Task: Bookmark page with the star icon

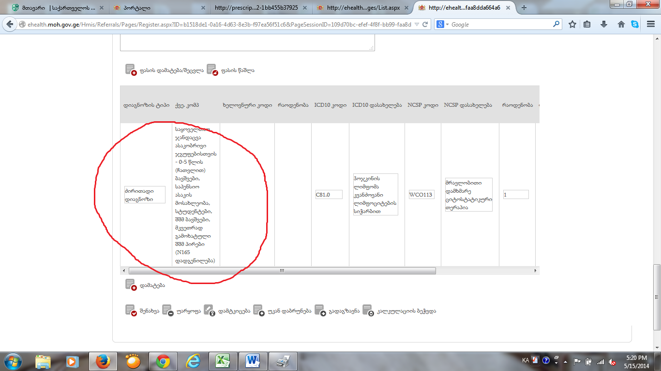Action: tap(572, 25)
